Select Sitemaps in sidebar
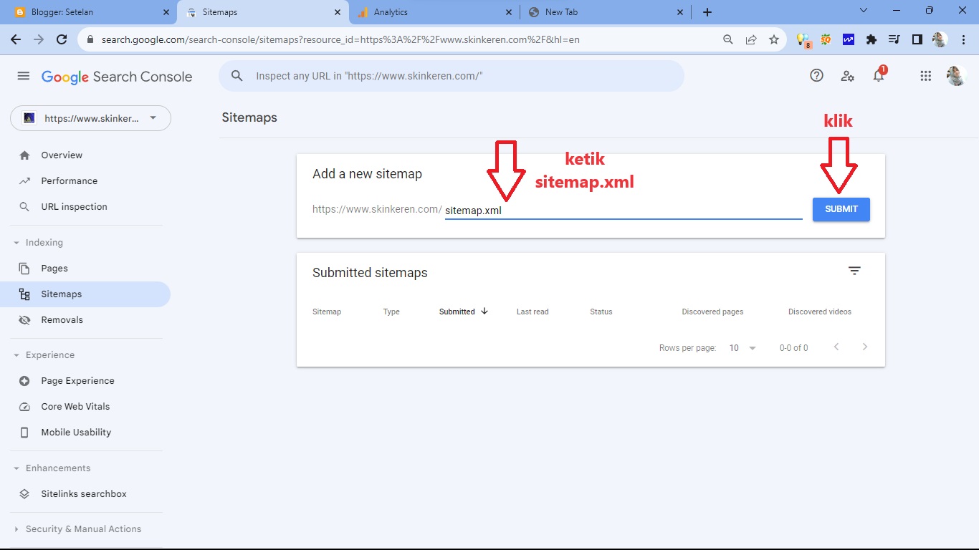This screenshot has width=979, height=550. tap(85, 294)
